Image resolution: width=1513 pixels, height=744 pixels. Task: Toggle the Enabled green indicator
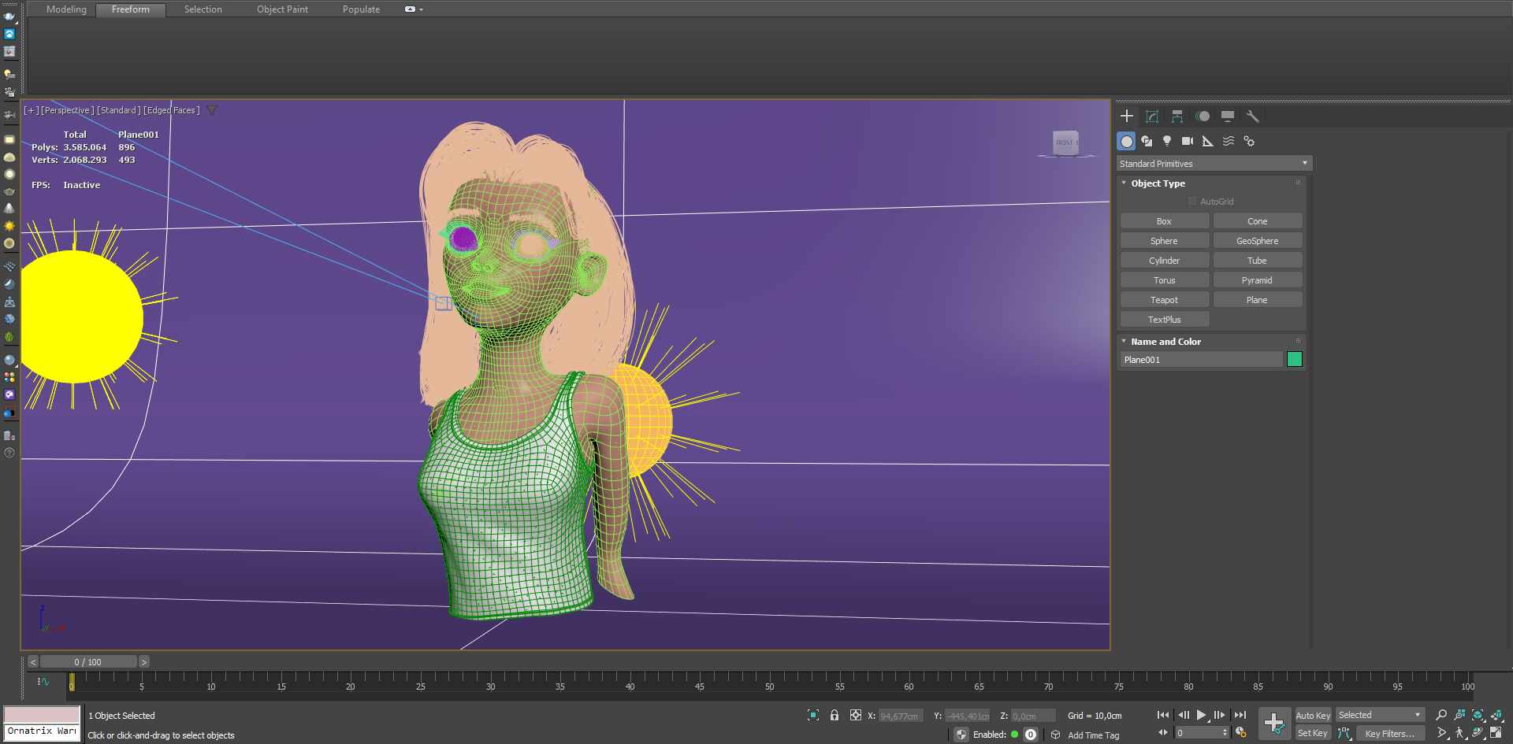point(1015,735)
